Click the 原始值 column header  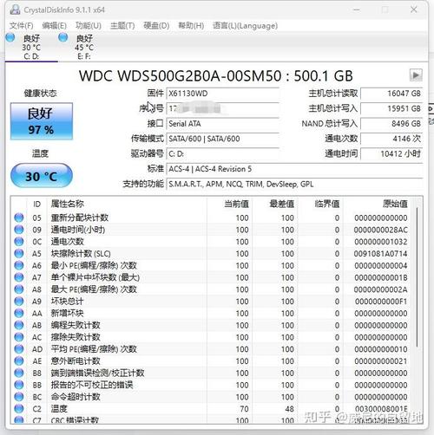pyautogui.click(x=377, y=204)
